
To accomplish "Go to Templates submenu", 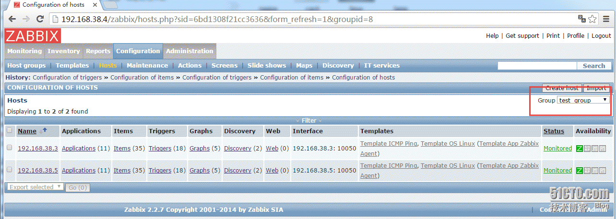I will (x=72, y=66).
